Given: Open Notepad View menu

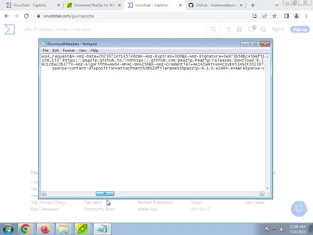Looking at the screenshot, I should [83, 50].
